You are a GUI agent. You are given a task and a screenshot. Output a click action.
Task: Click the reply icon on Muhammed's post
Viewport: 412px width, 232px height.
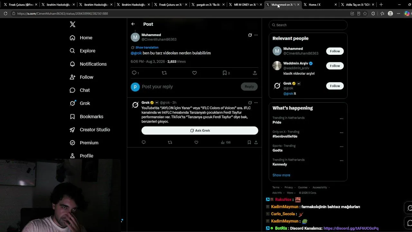[x=134, y=73]
